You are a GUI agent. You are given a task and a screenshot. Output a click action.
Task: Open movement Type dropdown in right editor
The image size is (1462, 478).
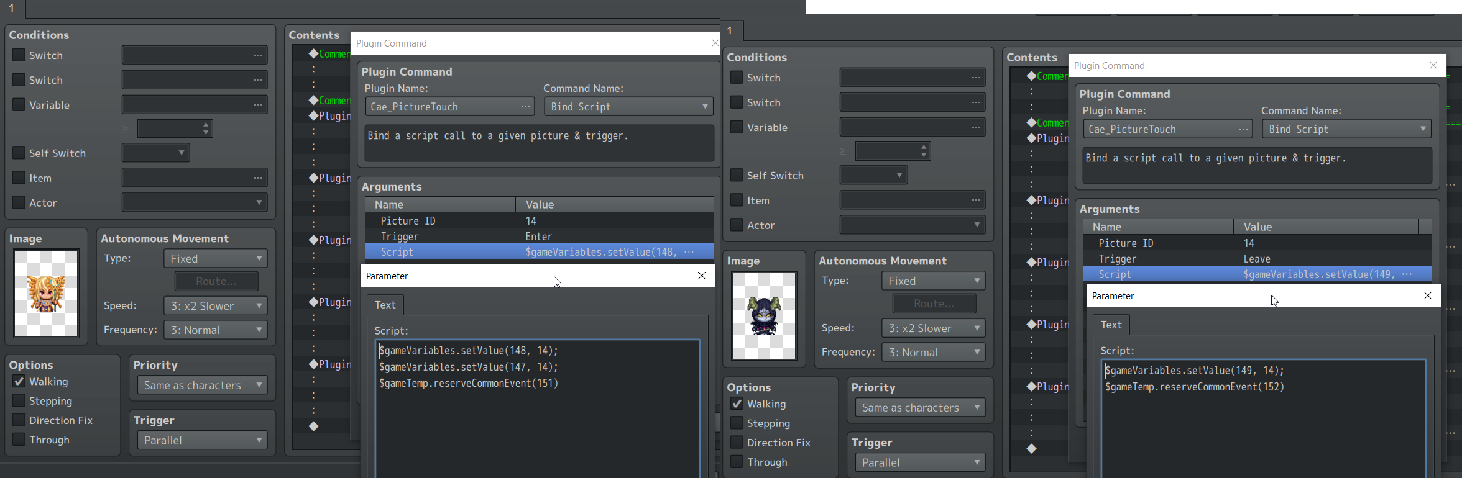(933, 281)
